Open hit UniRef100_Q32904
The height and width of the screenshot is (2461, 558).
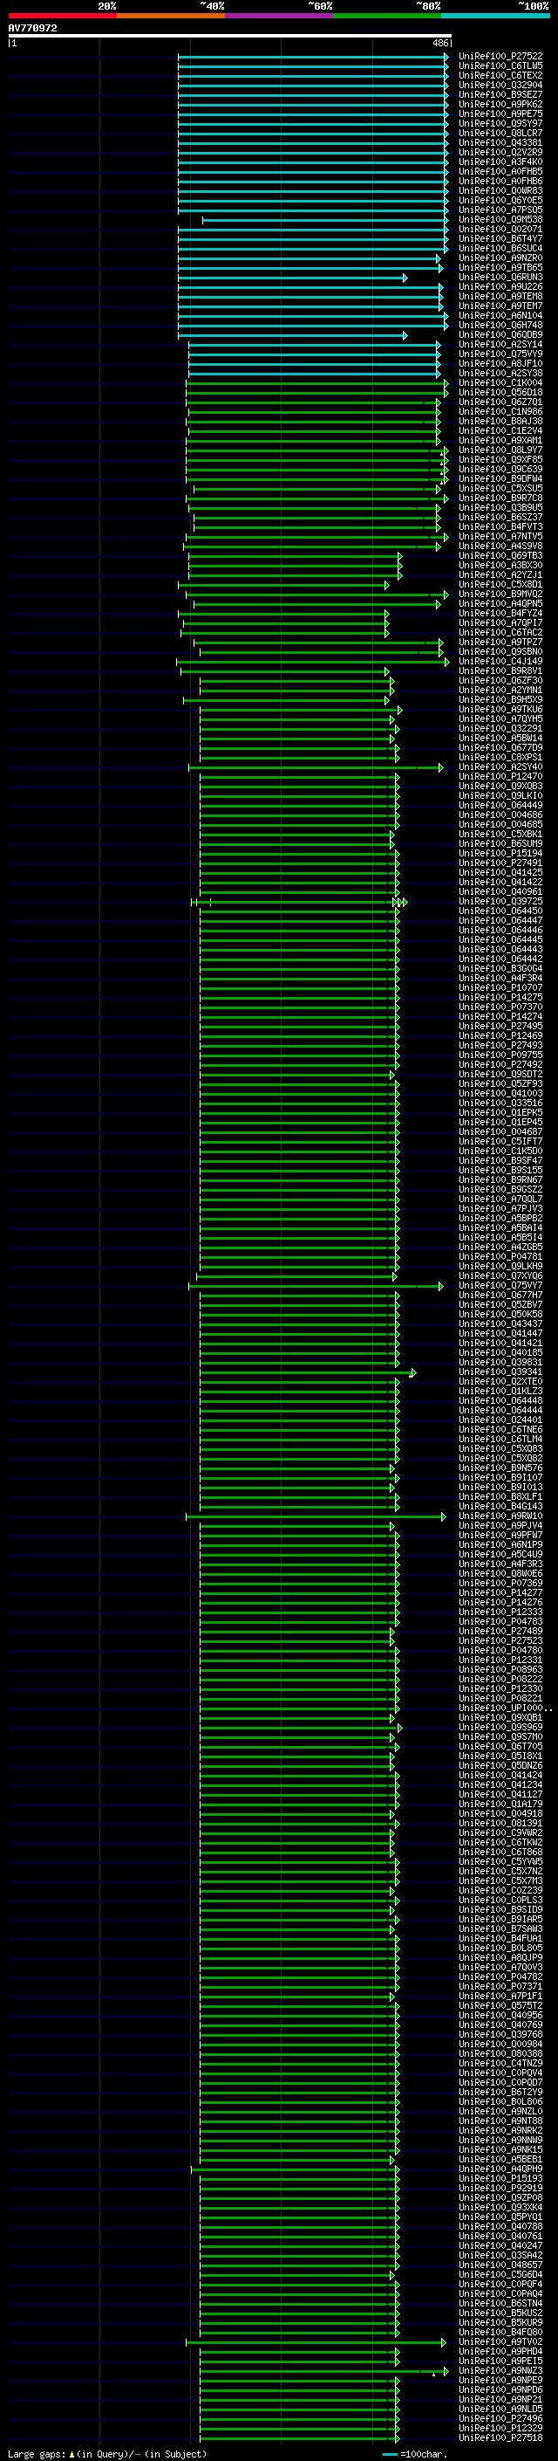click(500, 85)
